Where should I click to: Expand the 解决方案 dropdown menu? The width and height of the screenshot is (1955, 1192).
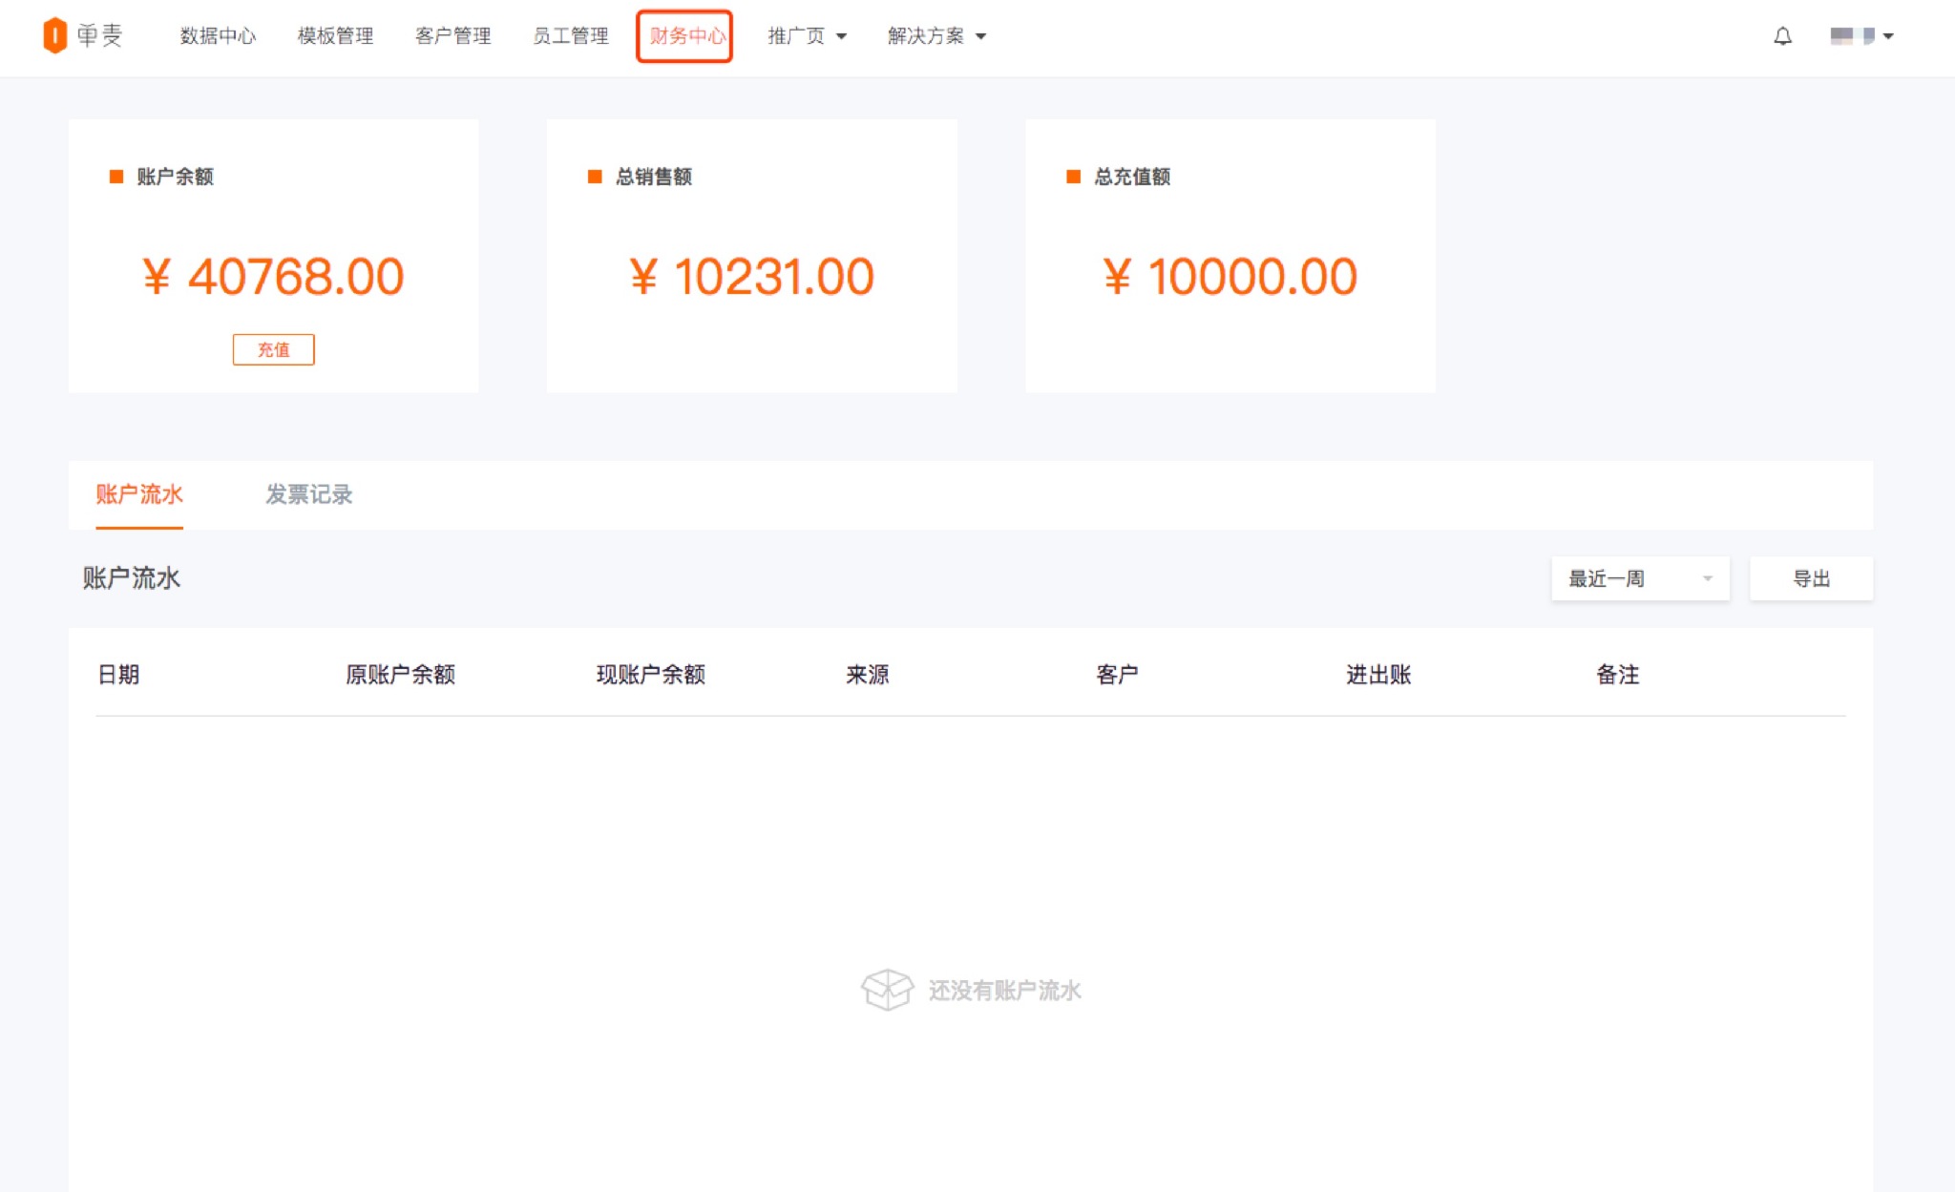[936, 36]
